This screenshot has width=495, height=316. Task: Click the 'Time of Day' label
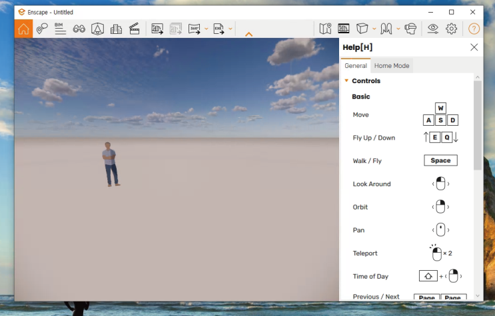click(370, 276)
